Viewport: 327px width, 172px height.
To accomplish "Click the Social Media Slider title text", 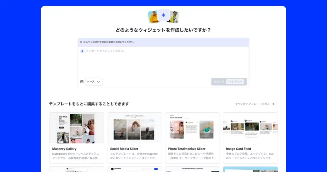I will [x=124, y=149].
